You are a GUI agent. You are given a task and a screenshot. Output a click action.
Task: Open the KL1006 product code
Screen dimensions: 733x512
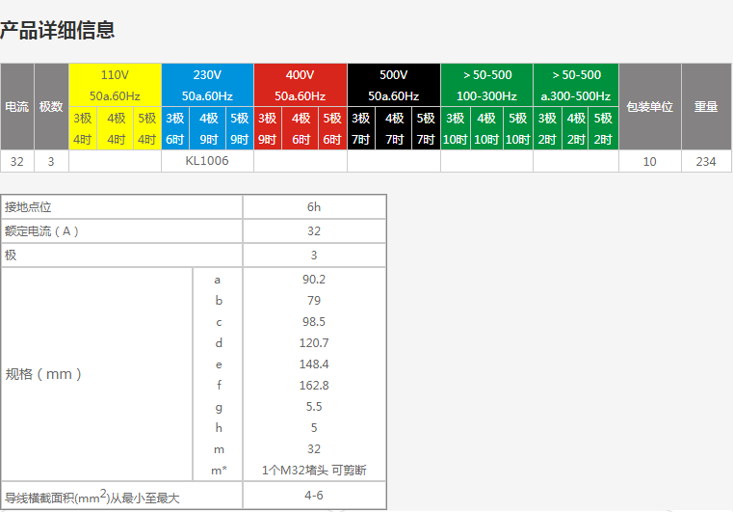(207, 161)
